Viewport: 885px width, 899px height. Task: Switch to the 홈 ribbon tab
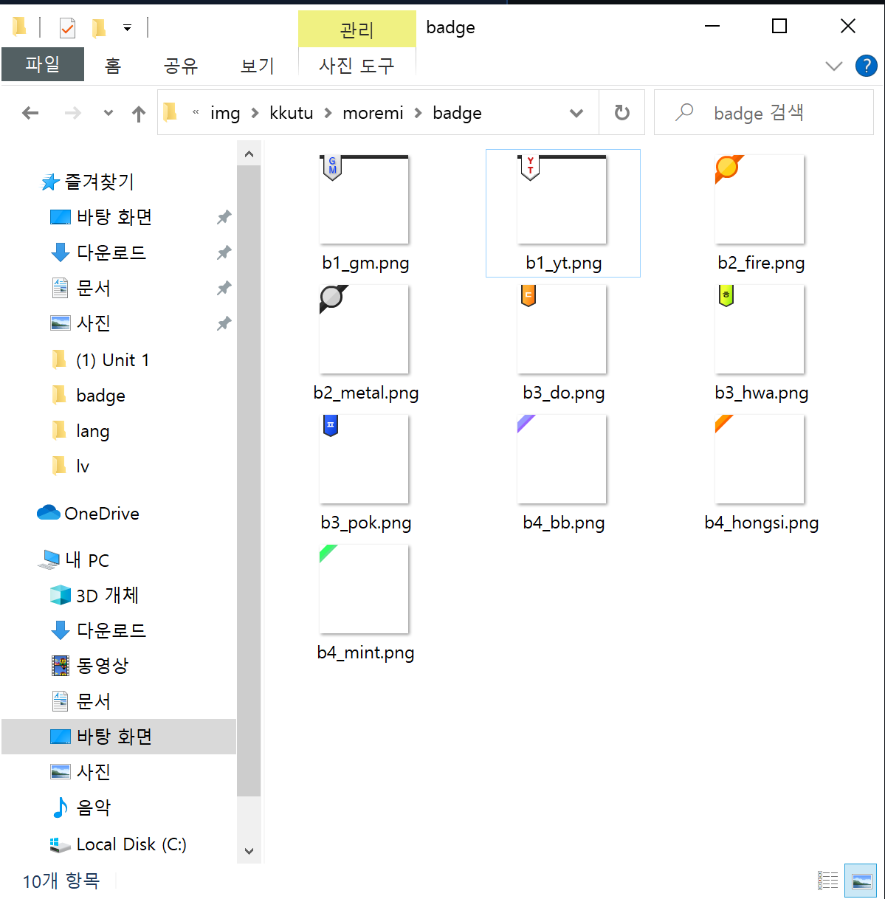(112, 66)
